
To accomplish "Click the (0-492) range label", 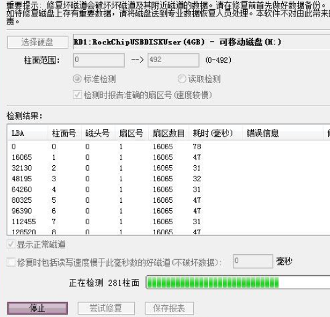I will coord(218,60).
